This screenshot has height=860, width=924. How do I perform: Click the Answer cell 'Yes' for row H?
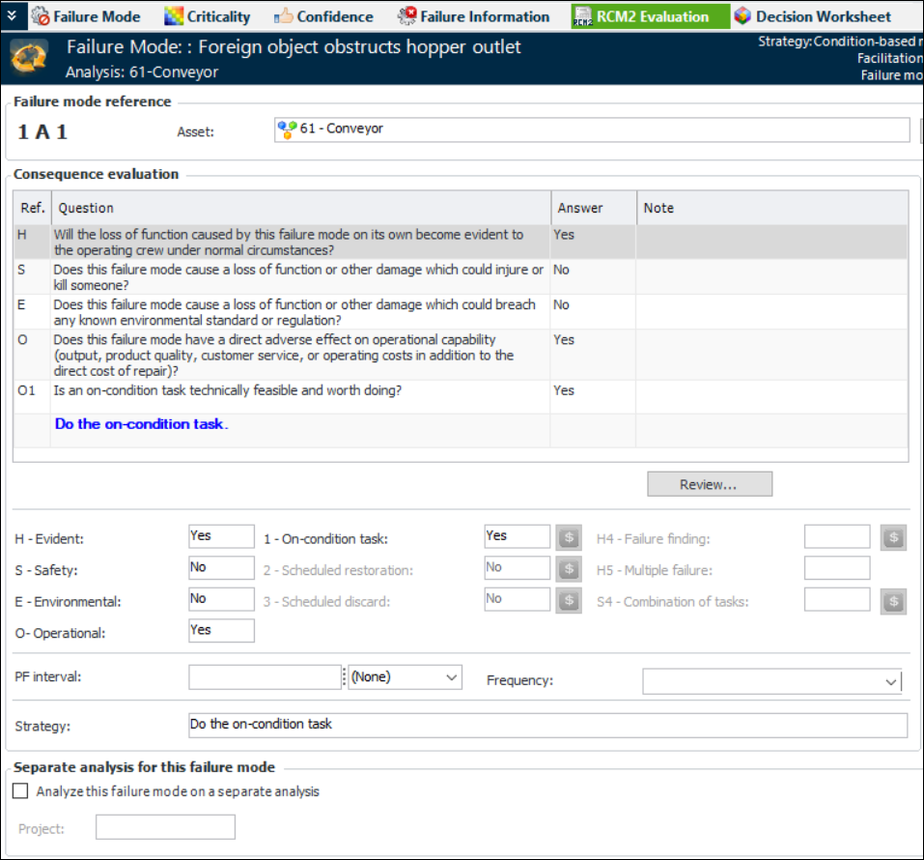(x=593, y=242)
